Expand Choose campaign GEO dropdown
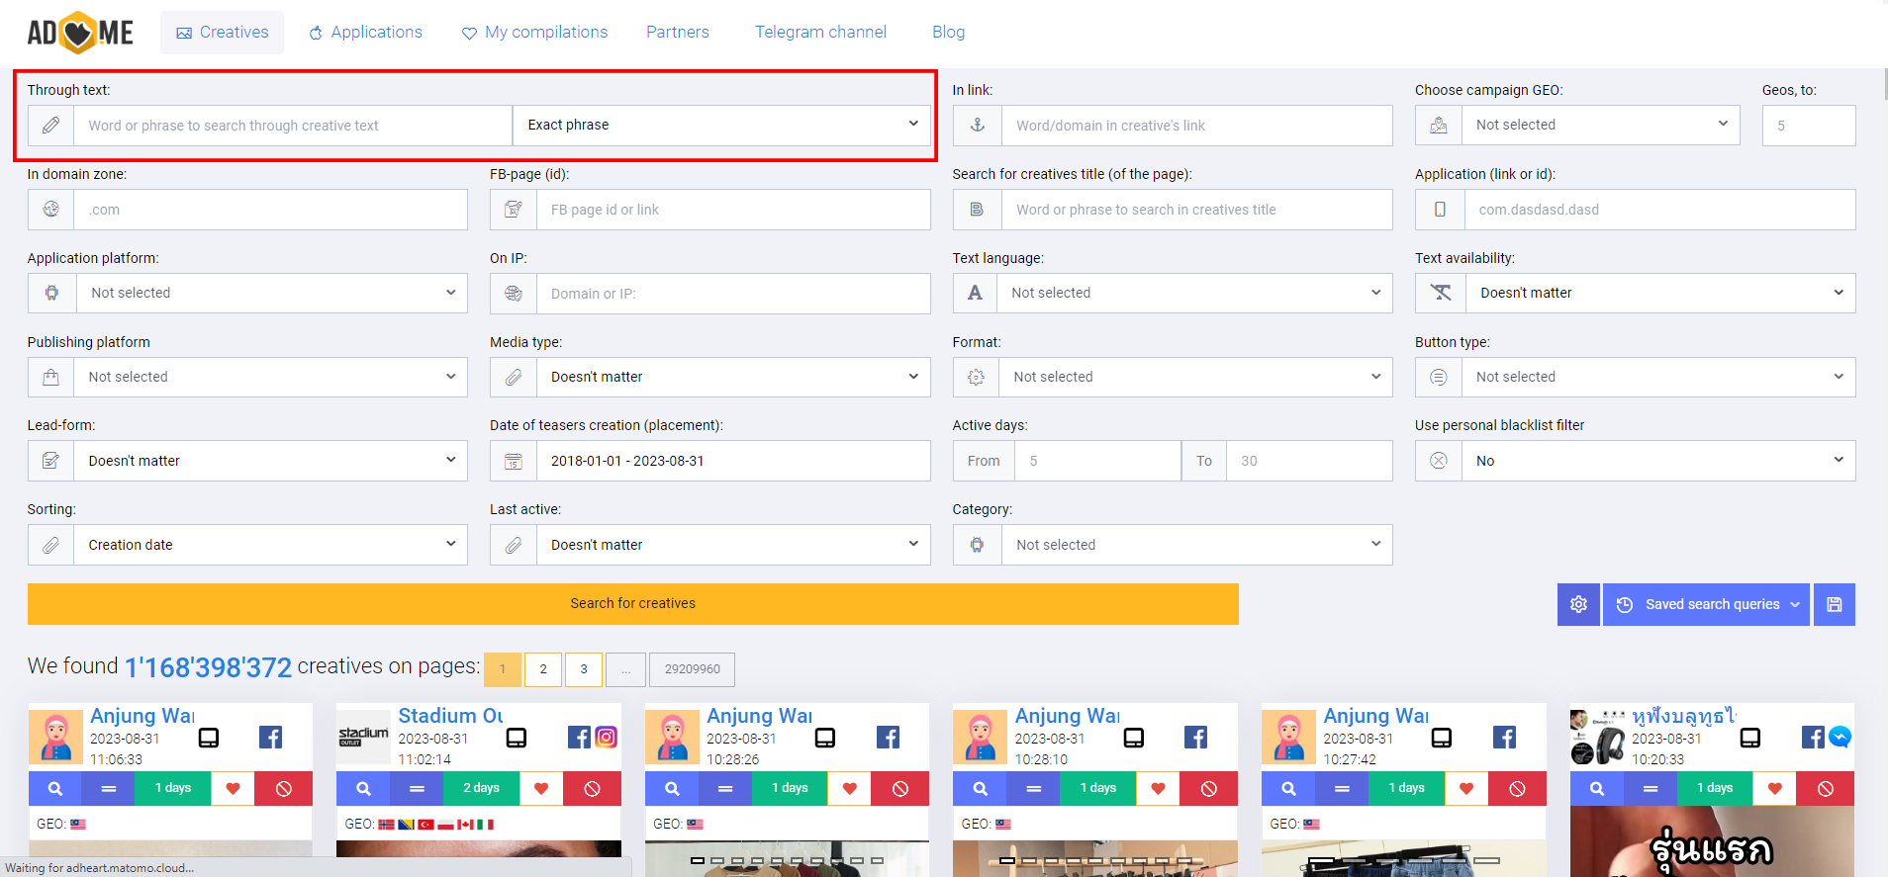This screenshot has height=877, width=1888. [1600, 126]
